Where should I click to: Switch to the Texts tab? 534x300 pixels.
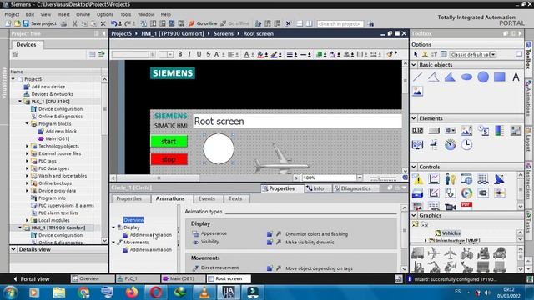[x=235, y=198]
